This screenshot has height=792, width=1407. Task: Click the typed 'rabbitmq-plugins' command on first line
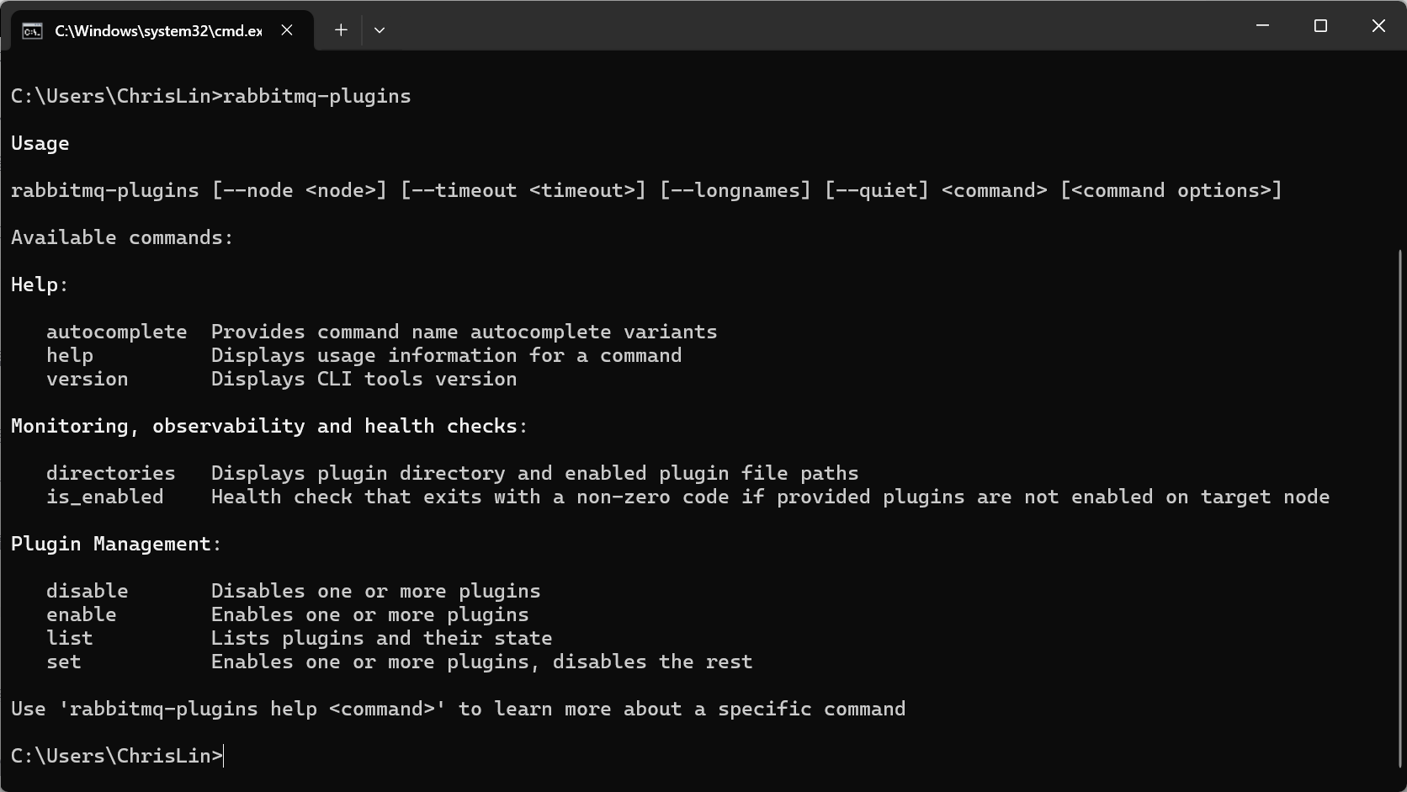point(316,96)
